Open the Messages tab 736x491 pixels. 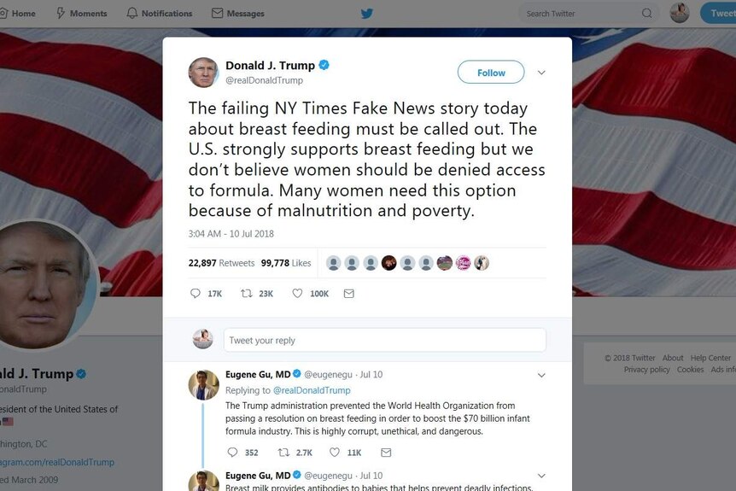click(238, 13)
